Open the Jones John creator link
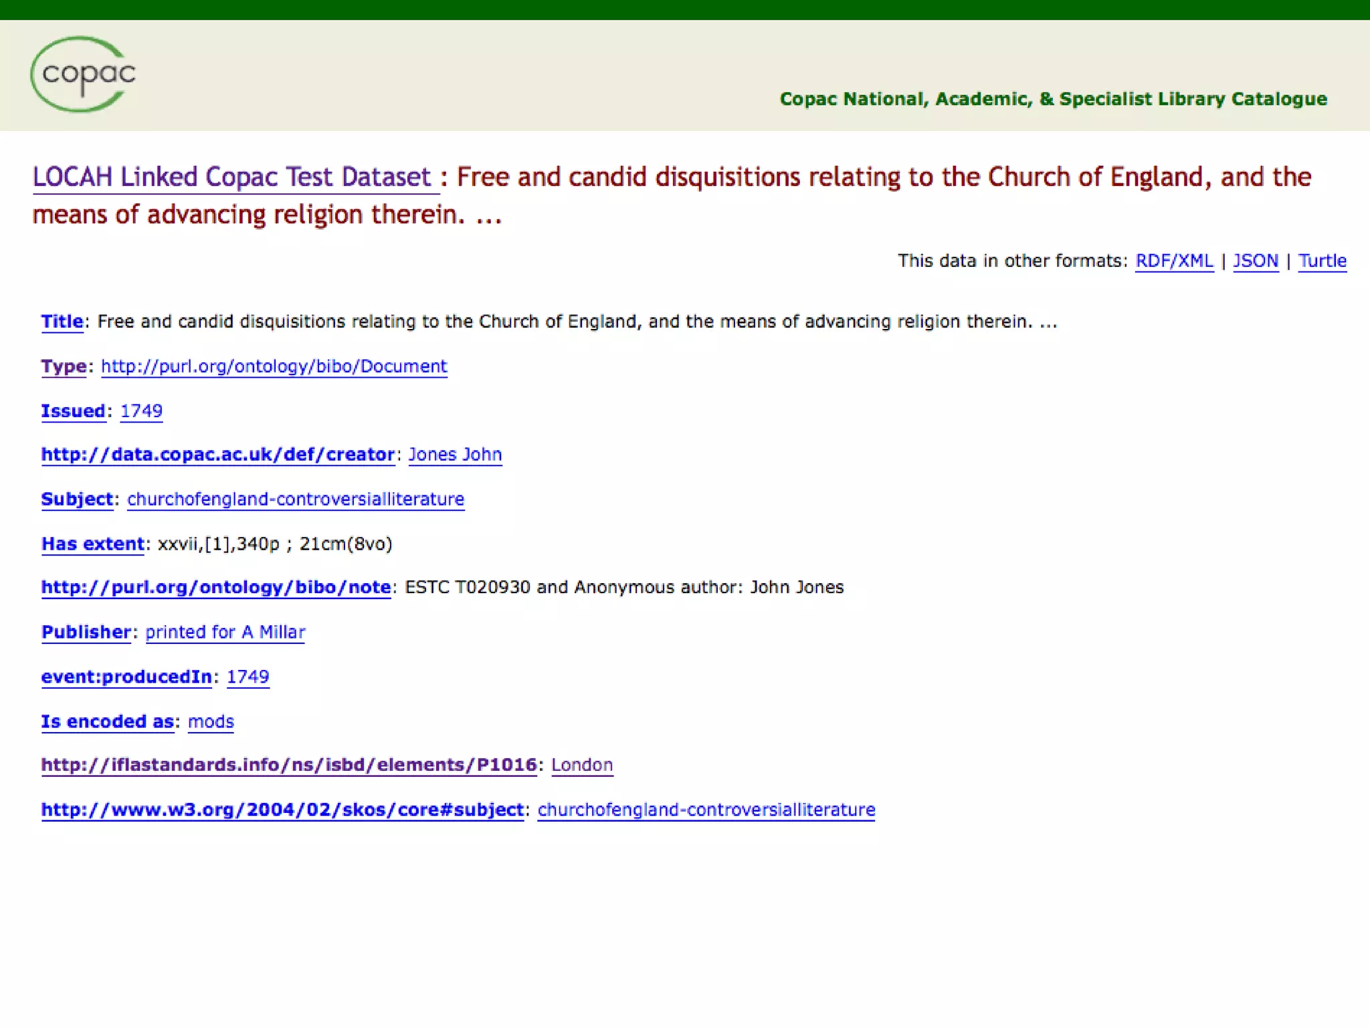1370x1027 pixels. [x=455, y=455]
